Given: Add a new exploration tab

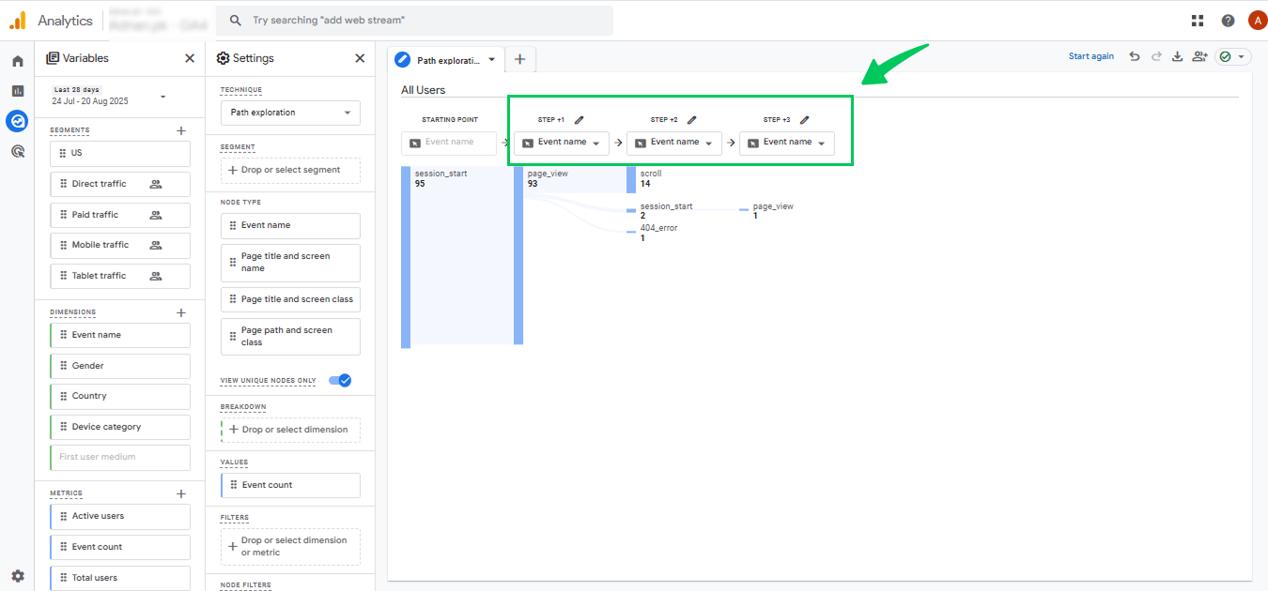Looking at the screenshot, I should click(519, 59).
